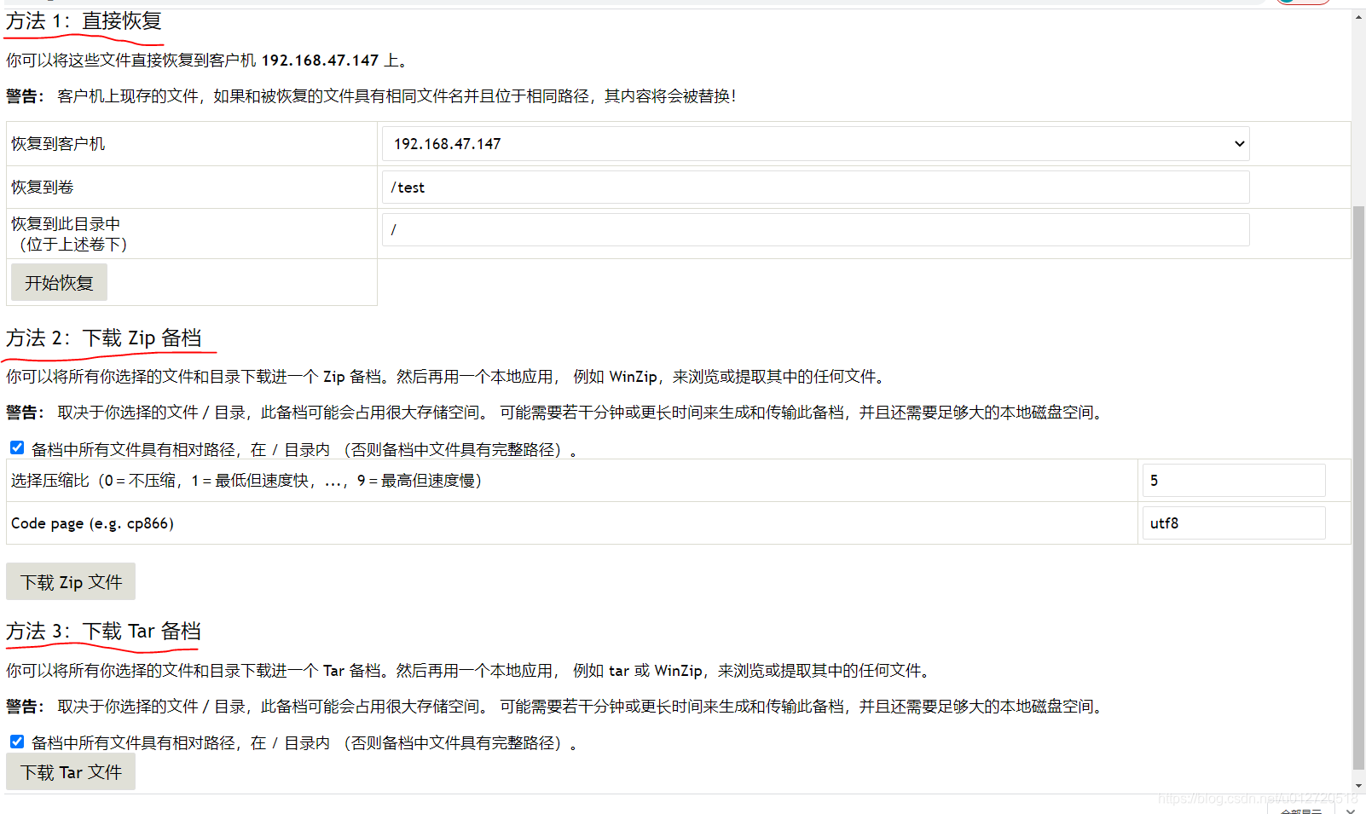This screenshot has width=1366, height=814.
Task: Click the bold IP 192.168.47.147 in the description
Action: click(320, 61)
